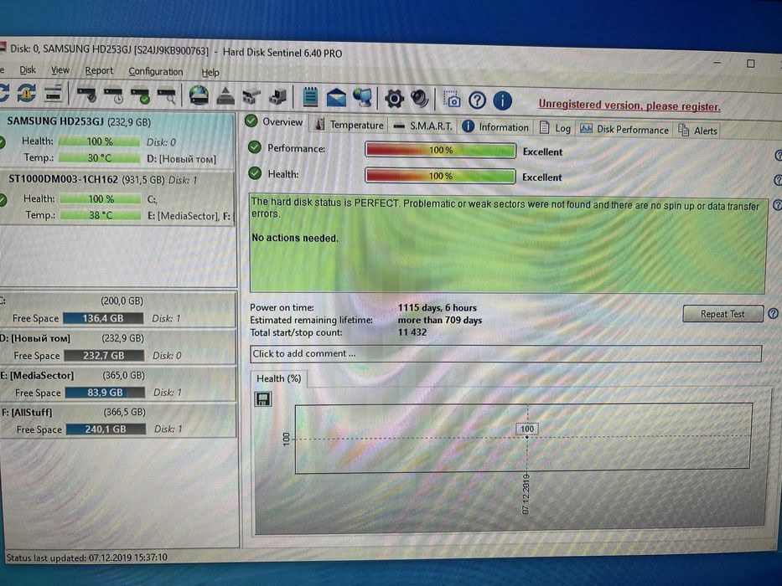Click the disk with green checkmark icon
The width and height of the screenshot is (782, 586).
pyautogui.click(x=140, y=95)
